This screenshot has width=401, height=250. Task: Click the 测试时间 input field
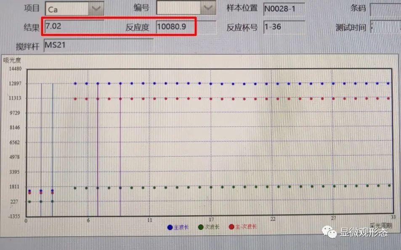[385, 27]
